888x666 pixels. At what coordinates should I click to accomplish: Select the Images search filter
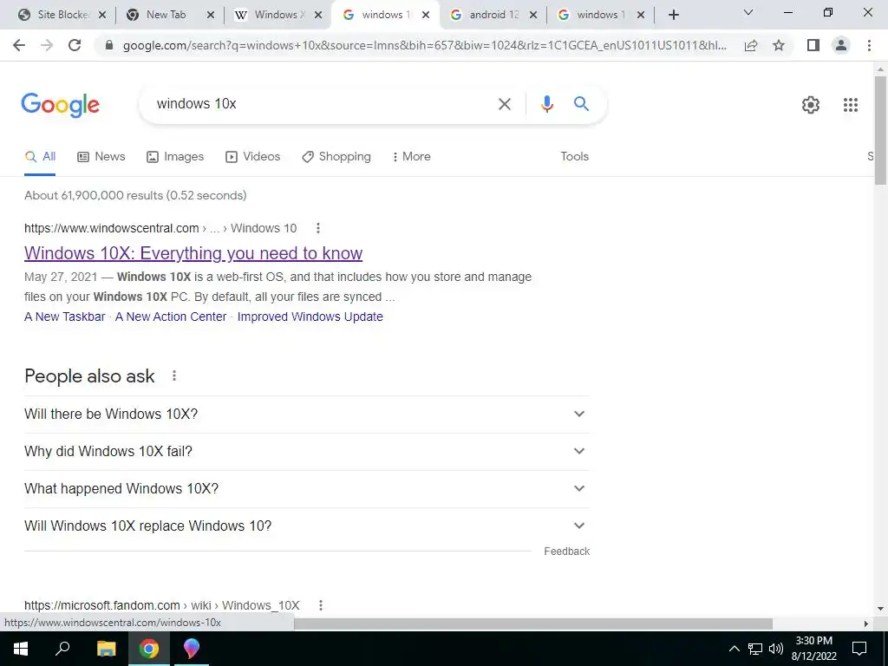click(175, 156)
